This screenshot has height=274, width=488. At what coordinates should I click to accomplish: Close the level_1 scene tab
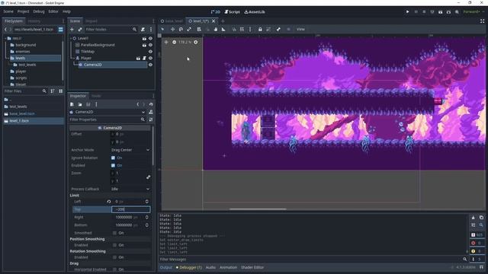click(x=213, y=21)
